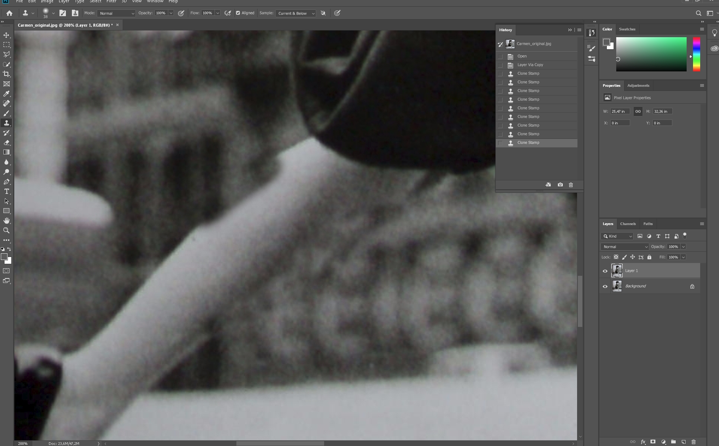Select the Crop tool
Image resolution: width=719 pixels, height=446 pixels.
6,74
